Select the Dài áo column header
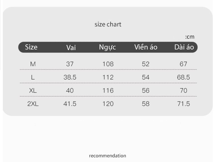 click(184, 47)
